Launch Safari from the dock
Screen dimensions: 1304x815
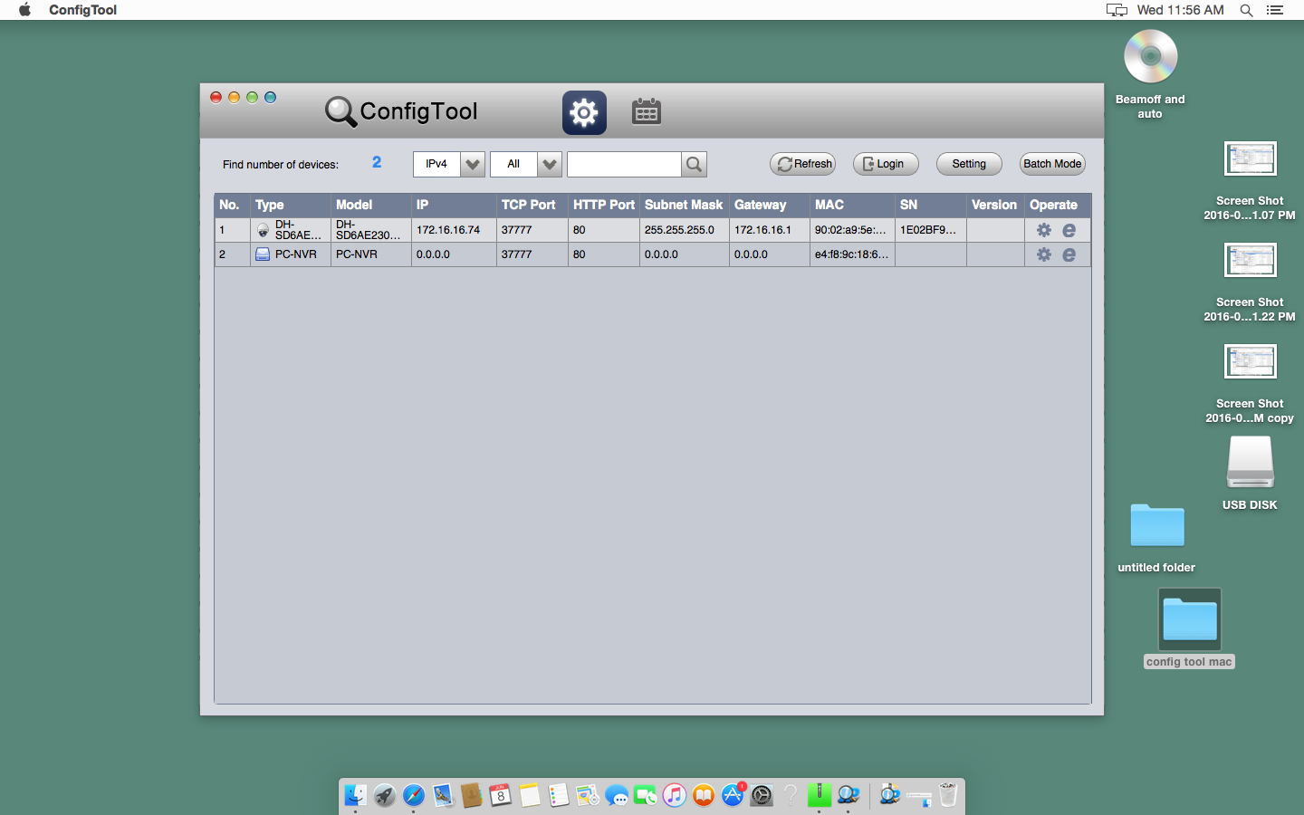(413, 795)
